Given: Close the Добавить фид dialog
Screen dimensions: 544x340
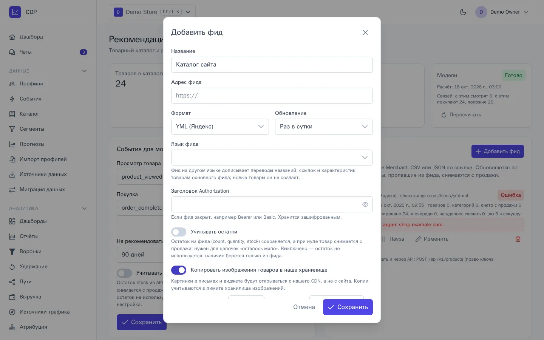Looking at the screenshot, I should [365, 32].
